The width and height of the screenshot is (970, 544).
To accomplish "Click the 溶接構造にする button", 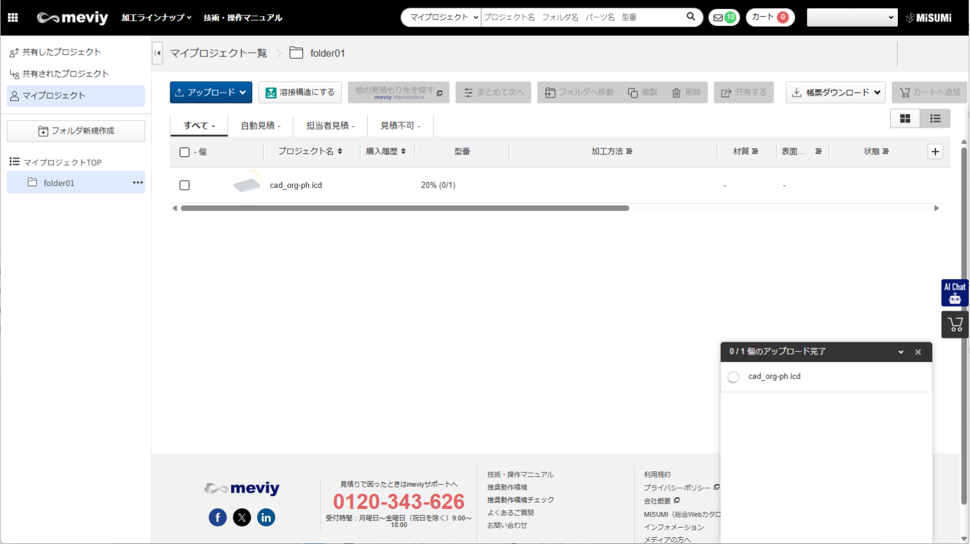I will point(300,93).
